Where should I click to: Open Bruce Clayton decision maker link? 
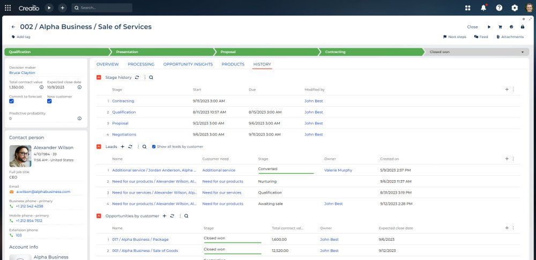pos(22,72)
